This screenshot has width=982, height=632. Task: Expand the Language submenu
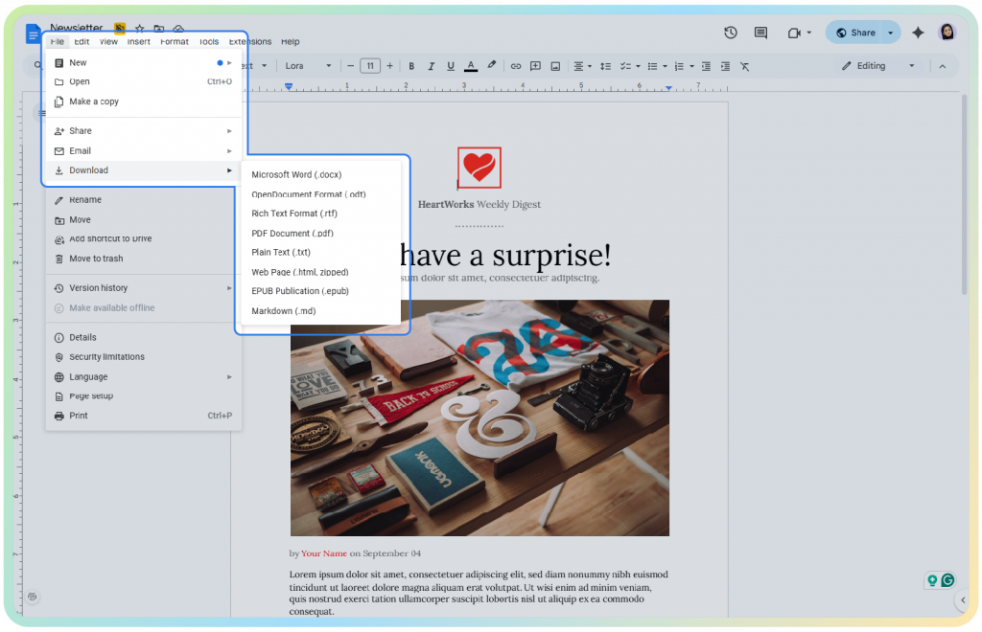[x=144, y=377]
